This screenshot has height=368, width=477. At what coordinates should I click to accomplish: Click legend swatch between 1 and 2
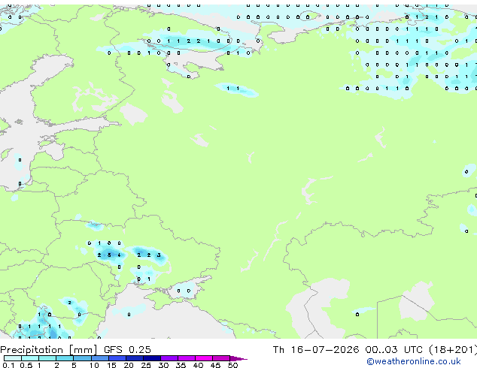point(47,358)
